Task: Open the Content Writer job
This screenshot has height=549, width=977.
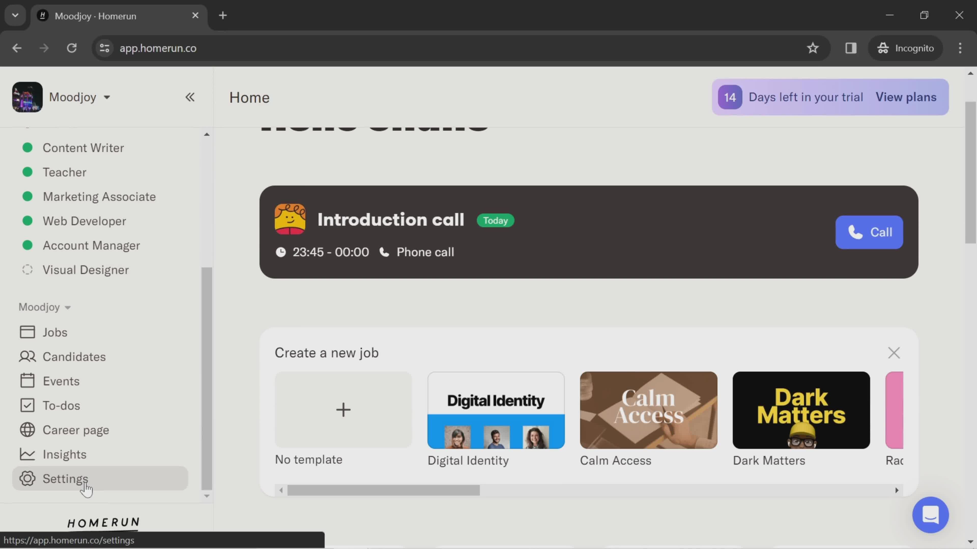Action: [83, 148]
